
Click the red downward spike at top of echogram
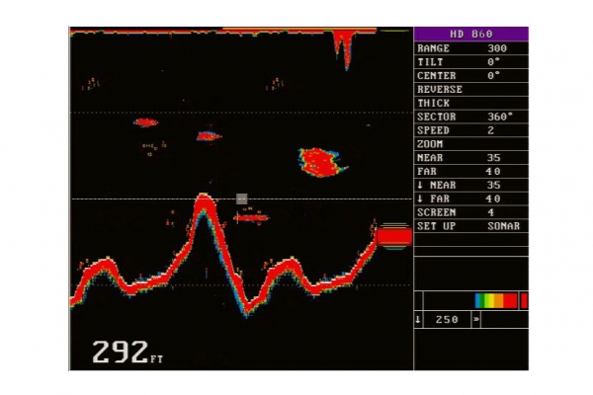coord(345,44)
